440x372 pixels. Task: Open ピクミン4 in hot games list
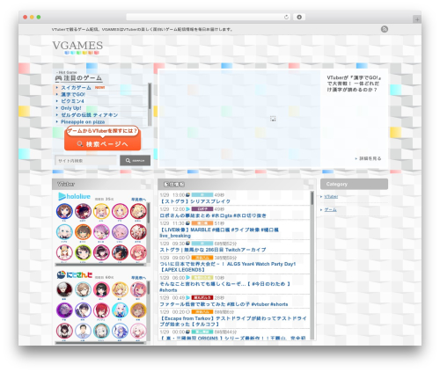[x=72, y=101]
